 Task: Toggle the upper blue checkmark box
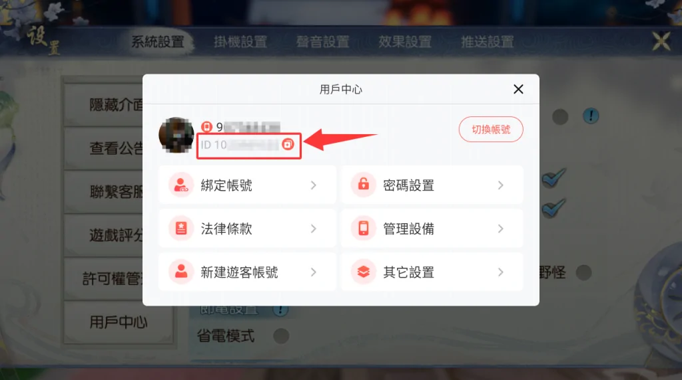[x=553, y=177]
